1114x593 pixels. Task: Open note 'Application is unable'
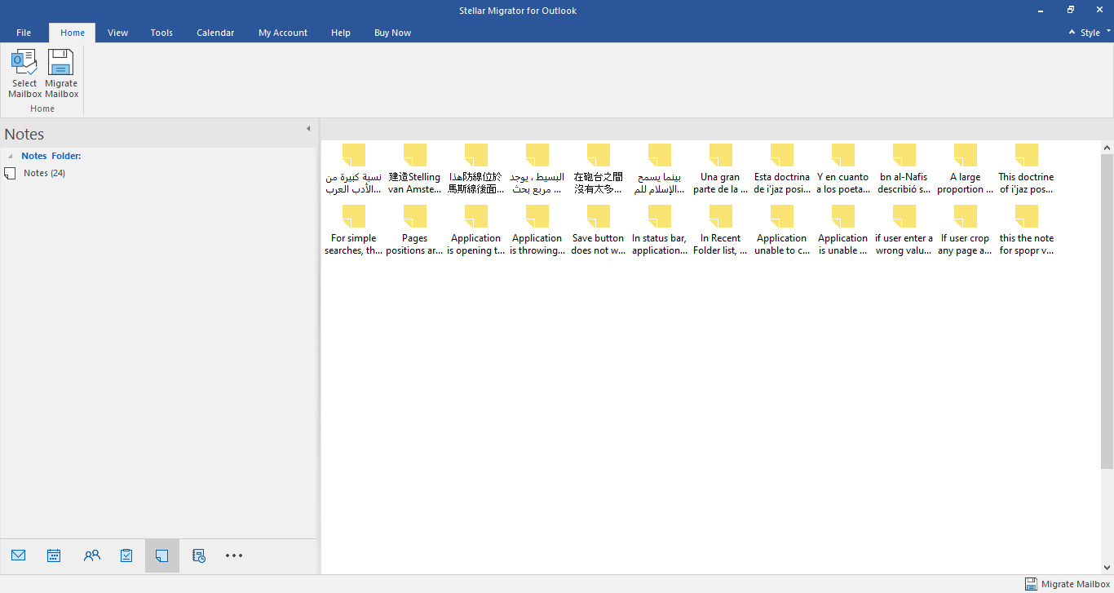842,231
